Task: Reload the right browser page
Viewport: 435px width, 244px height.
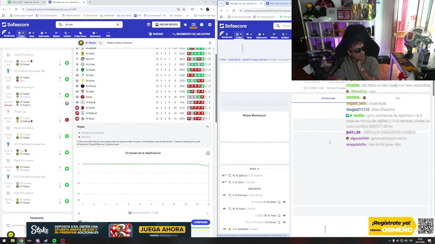Action: pyautogui.click(x=233, y=11)
